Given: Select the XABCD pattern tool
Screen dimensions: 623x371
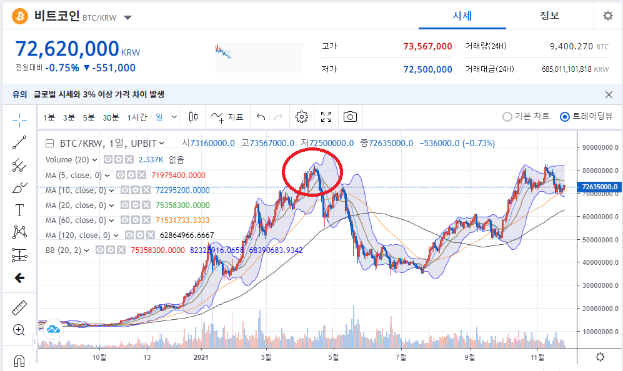Looking at the screenshot, I should (19, 232).
